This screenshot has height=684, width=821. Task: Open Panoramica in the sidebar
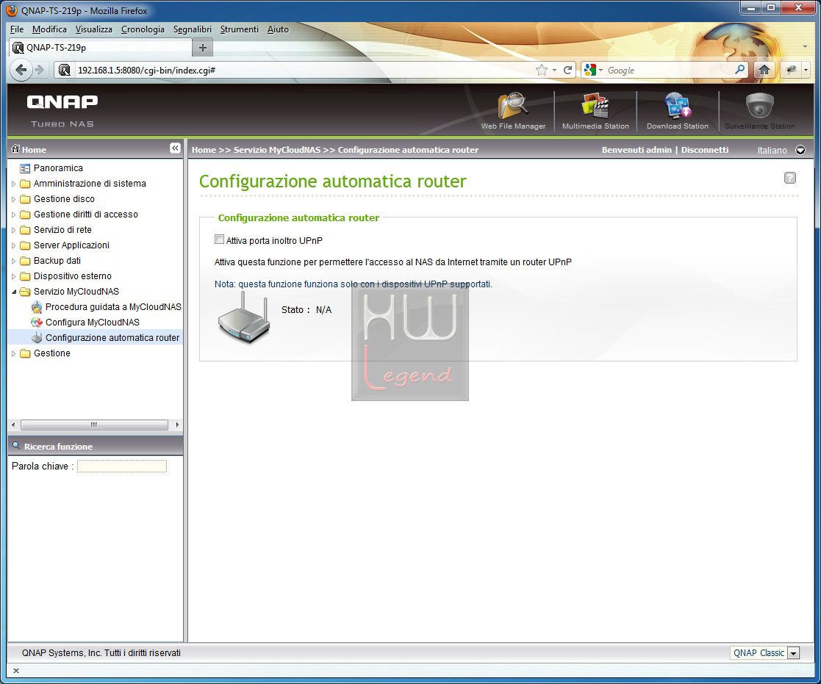(x=58, y=168)
